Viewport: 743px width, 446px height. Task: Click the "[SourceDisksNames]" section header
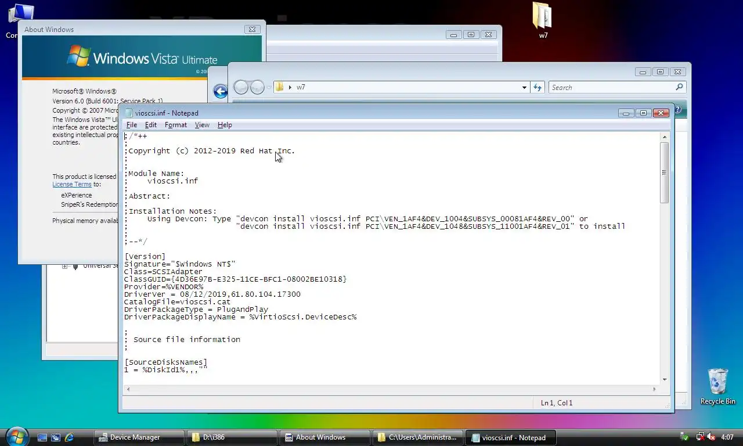pyautogui.click(x=166, y=362)
